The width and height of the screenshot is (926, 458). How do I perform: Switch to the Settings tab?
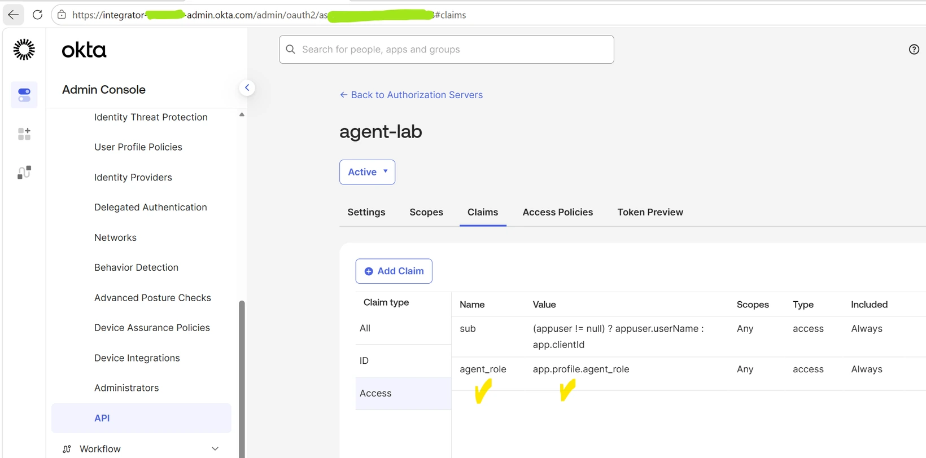pos(366,212)
